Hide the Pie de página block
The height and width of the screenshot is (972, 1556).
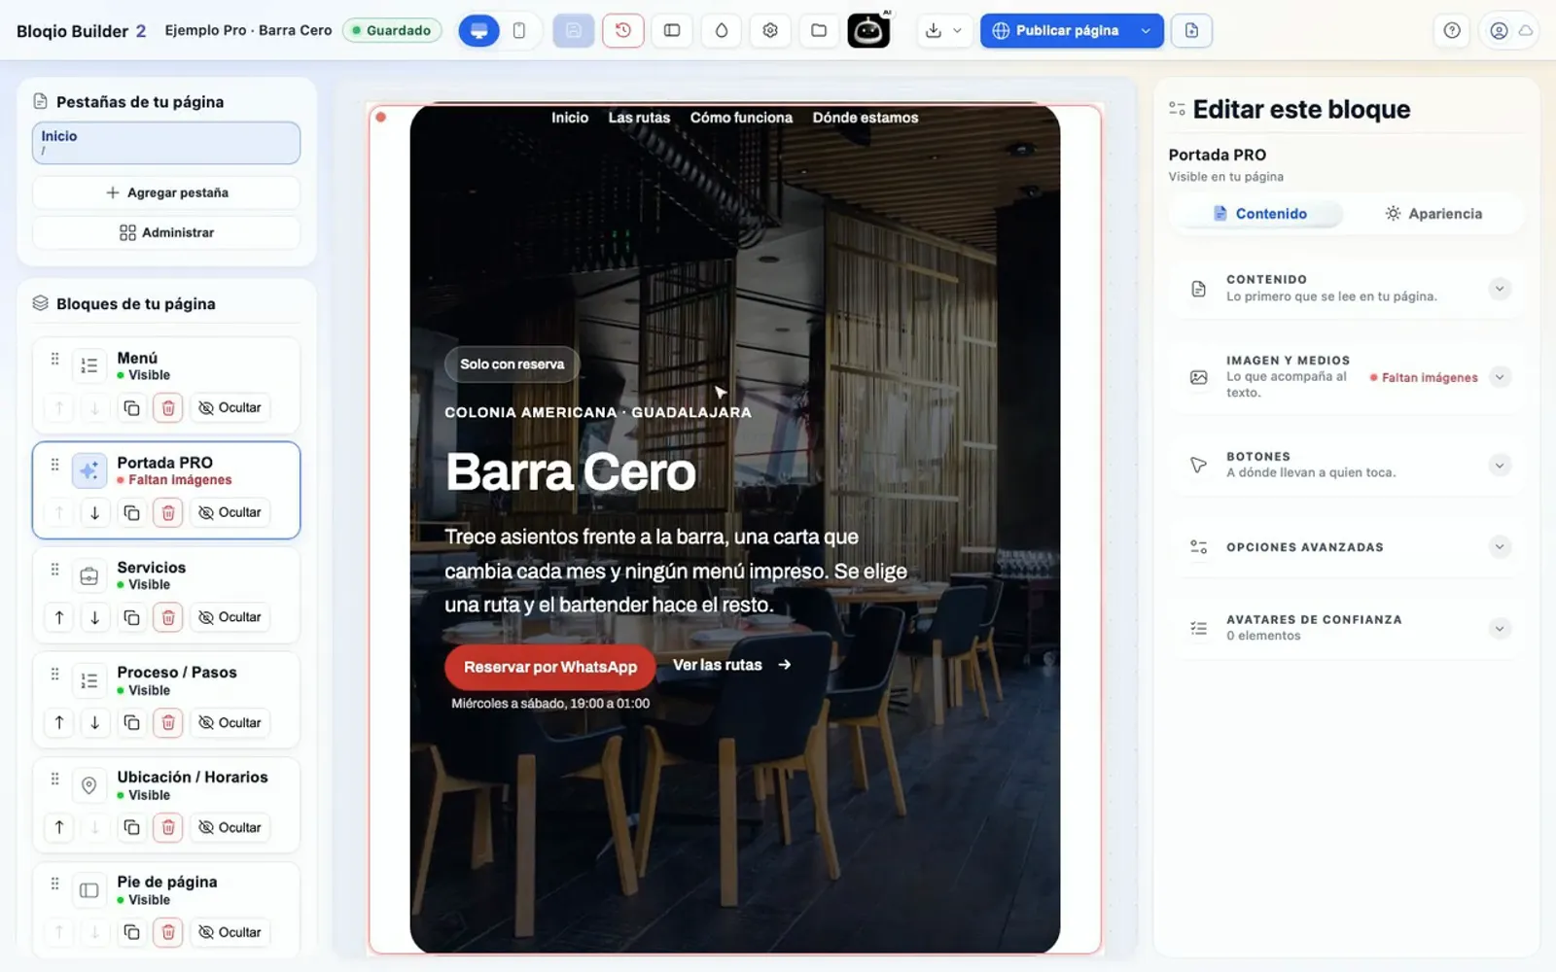coord(230,933)
